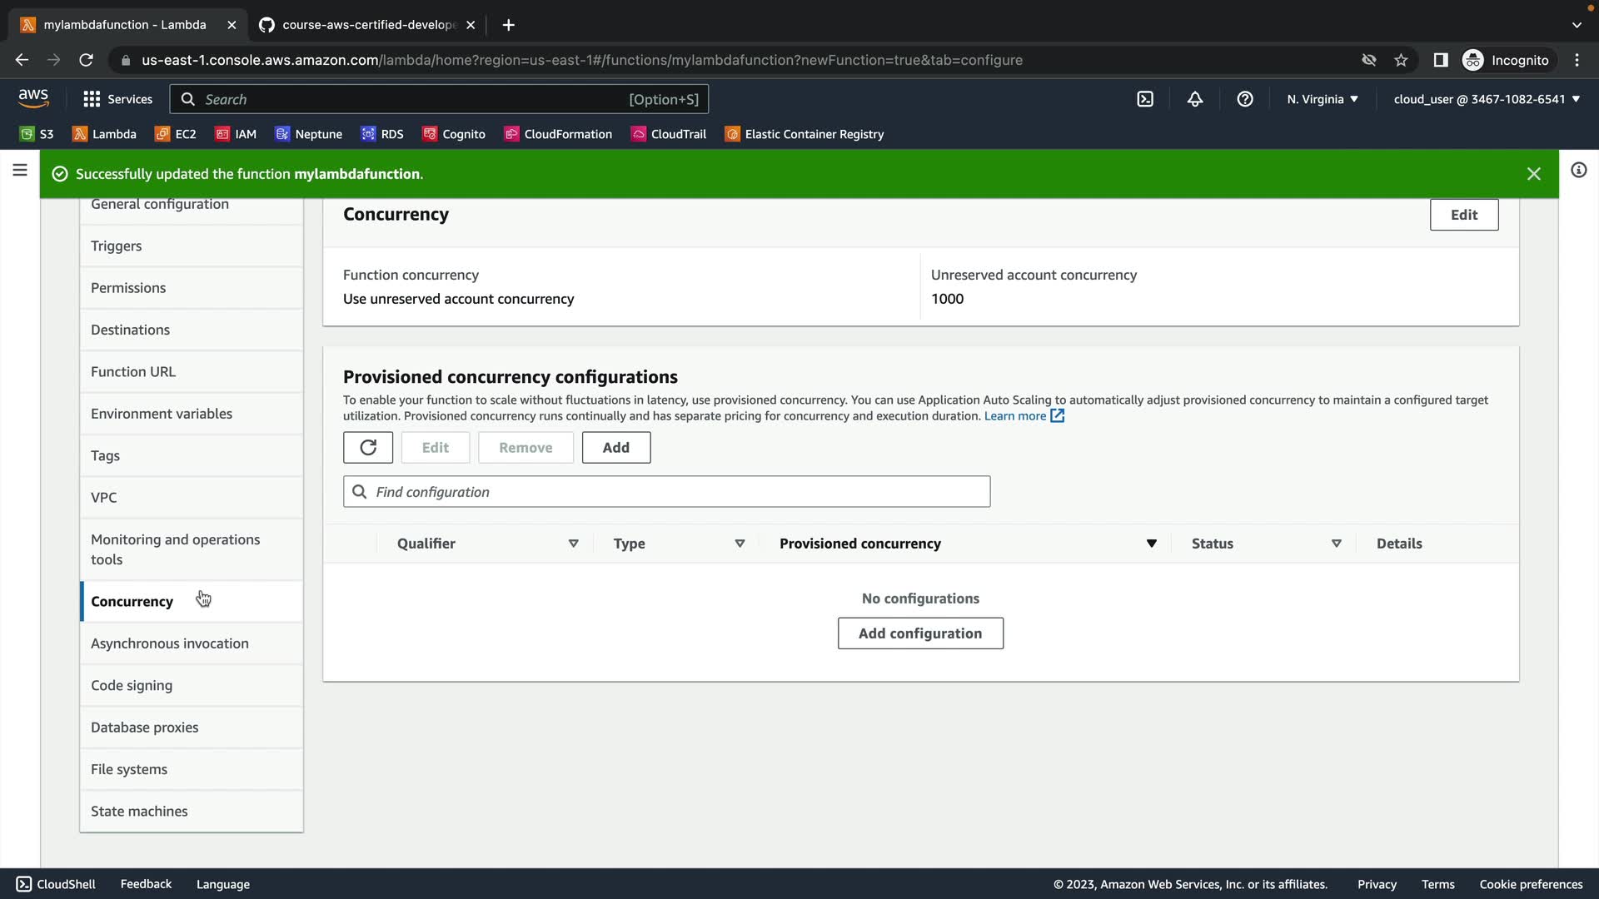Toggle the hamburger side navigation

20,171
